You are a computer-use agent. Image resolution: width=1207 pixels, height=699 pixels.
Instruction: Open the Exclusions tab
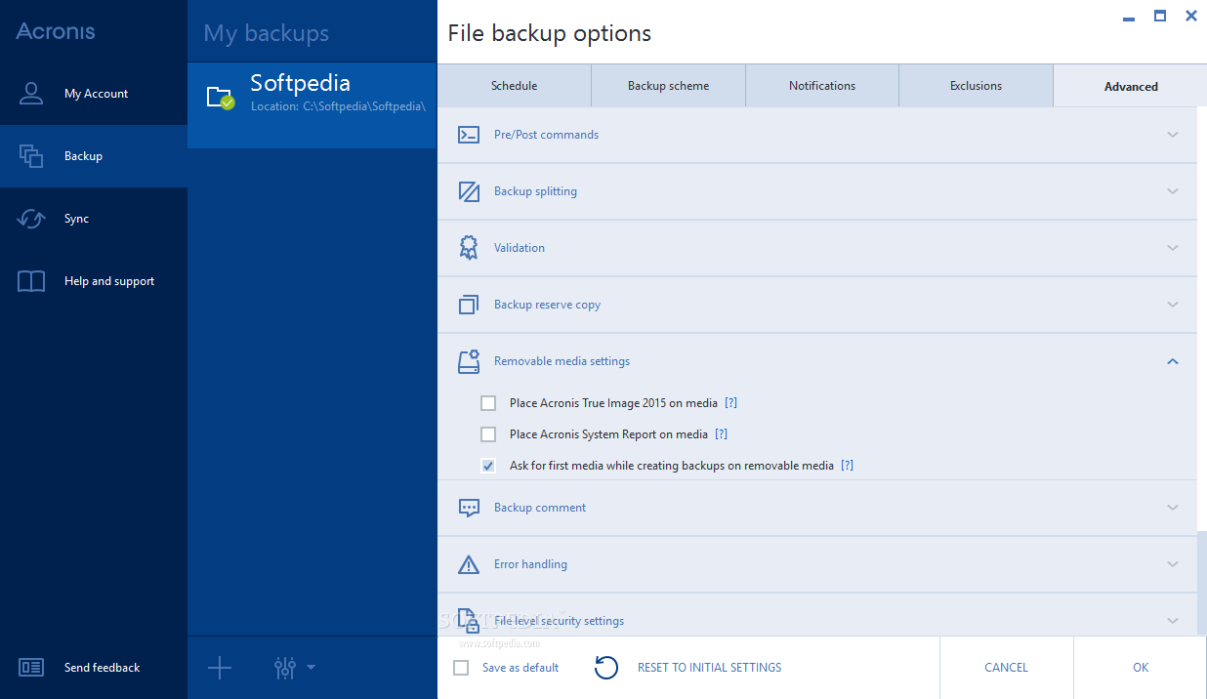[x=976, y=86]
